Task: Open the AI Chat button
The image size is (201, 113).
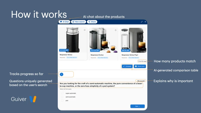Action: tap(64, 22)
